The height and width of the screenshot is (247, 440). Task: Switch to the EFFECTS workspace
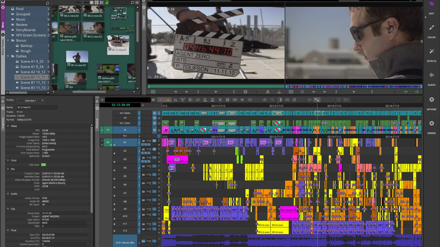point(432,55)
